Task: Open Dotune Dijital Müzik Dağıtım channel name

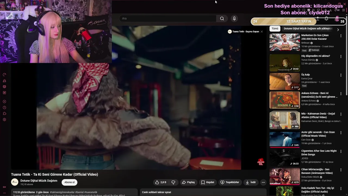Action: coord(39,181)
